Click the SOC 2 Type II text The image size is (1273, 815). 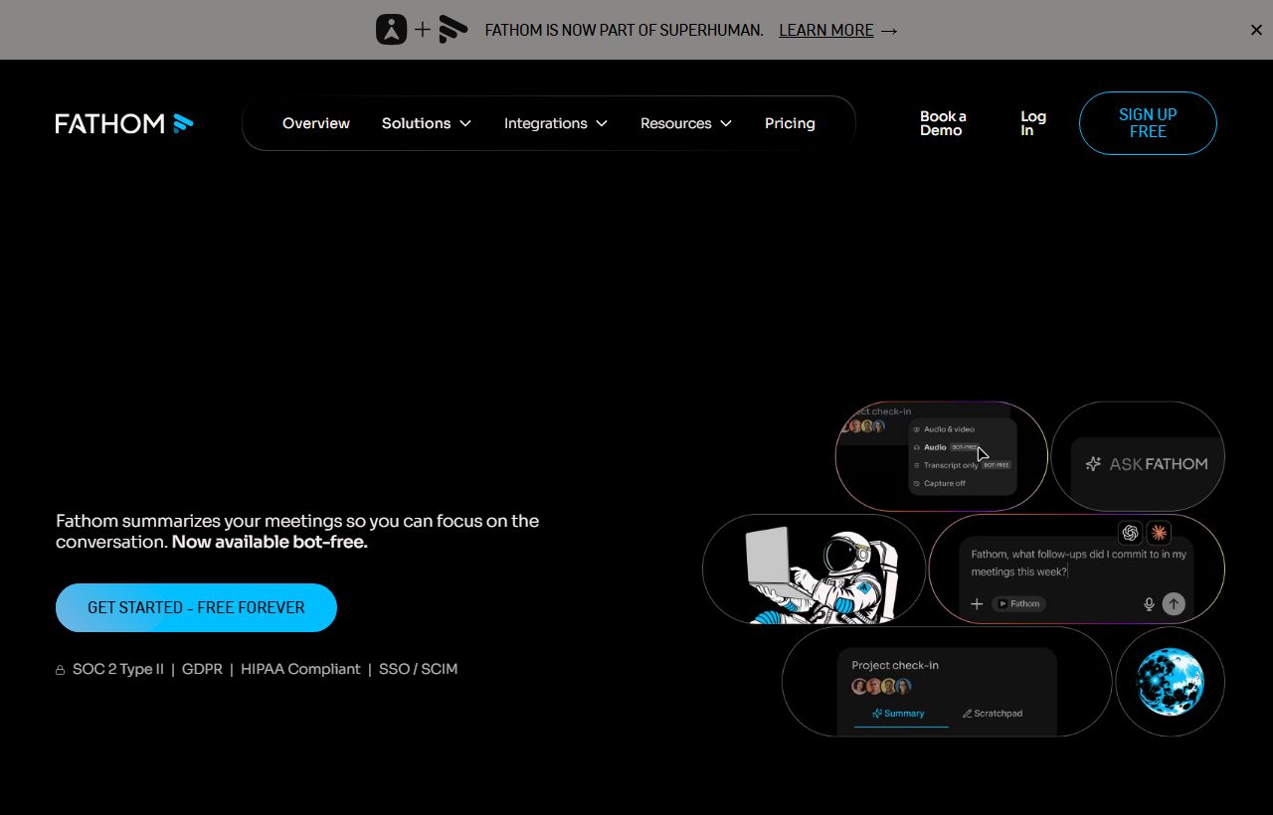point(118,669)
